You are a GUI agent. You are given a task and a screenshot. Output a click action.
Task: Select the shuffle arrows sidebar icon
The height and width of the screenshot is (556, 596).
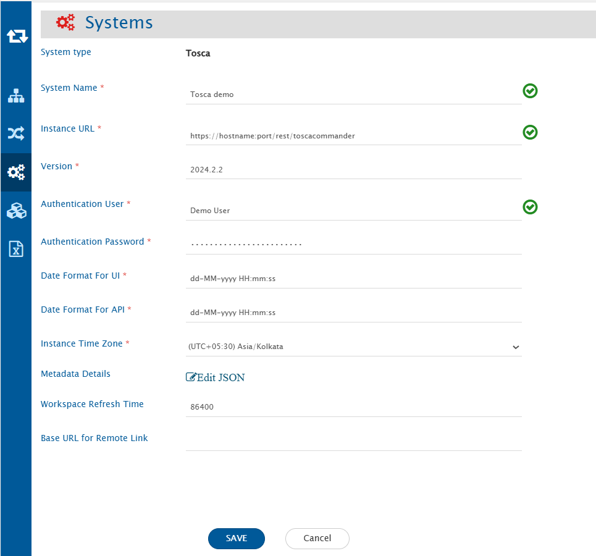click(x=16, y=133)
